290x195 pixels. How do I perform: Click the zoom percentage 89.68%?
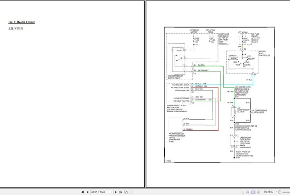[268, 192]
